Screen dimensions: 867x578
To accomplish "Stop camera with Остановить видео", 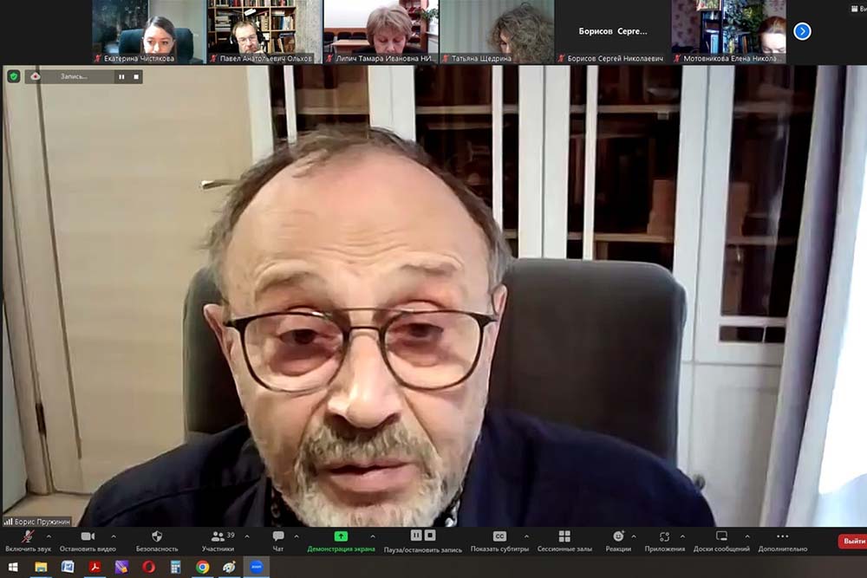I will pos(88,537).
